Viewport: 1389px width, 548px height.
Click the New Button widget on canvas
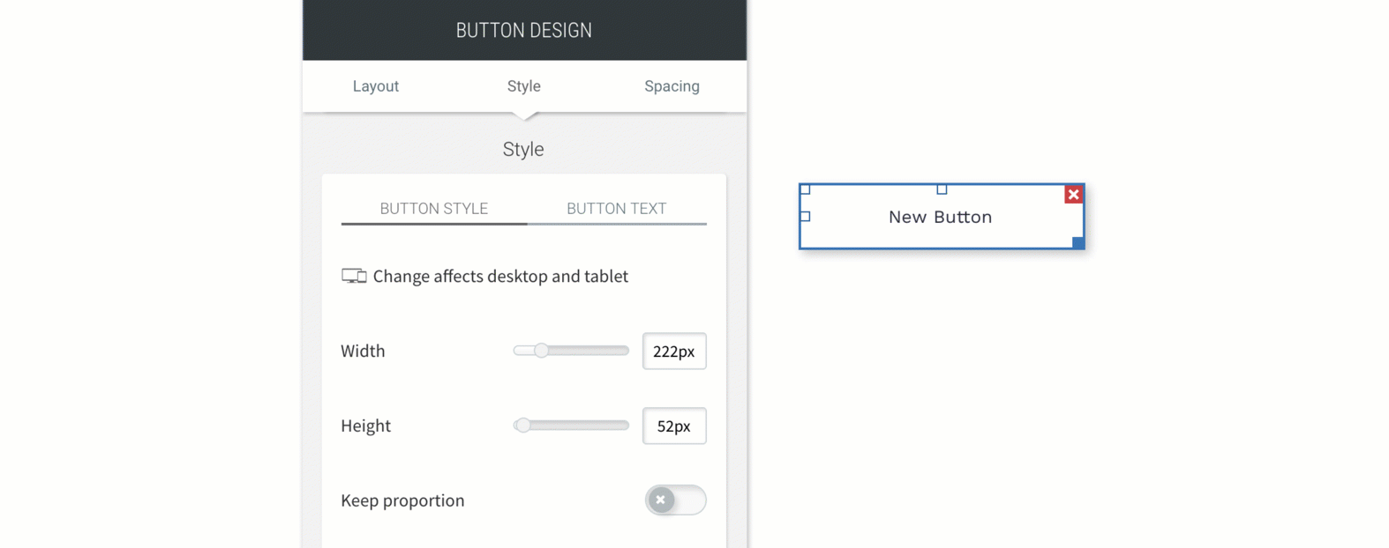click(941, 217)
